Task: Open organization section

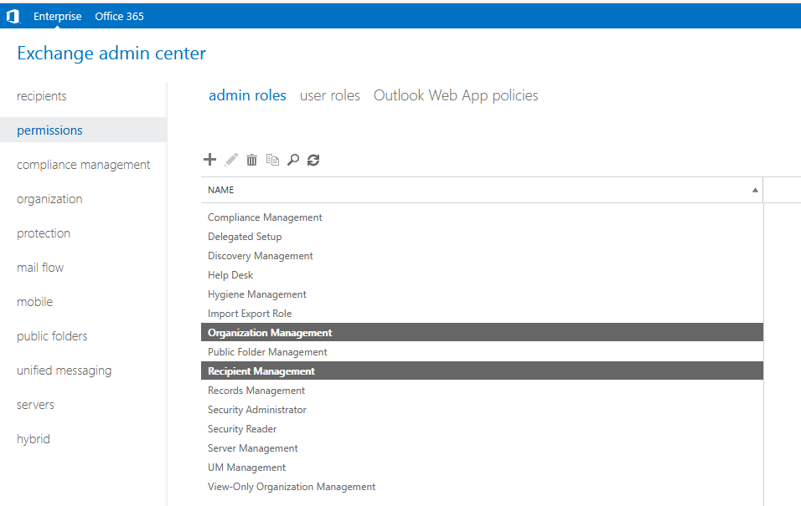Action: tap(49, 199)
